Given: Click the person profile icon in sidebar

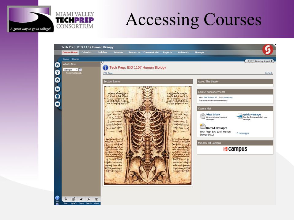Looking at the screenshot, I should point(58,97).
